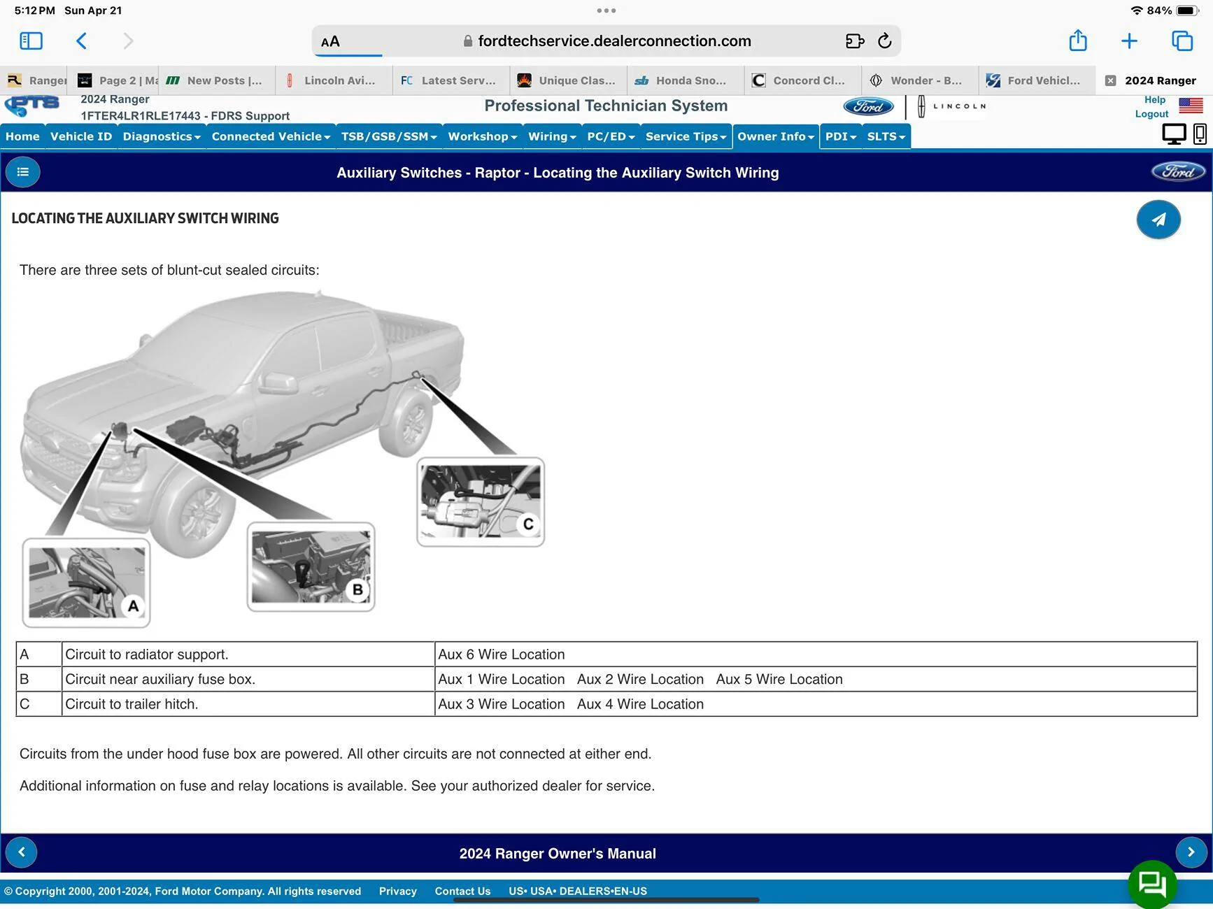Image resolution: width=1213 pixels, height=909 pixels.
Task: Switch to the Ford Vehicl... tab
Action: [1037, 80]
